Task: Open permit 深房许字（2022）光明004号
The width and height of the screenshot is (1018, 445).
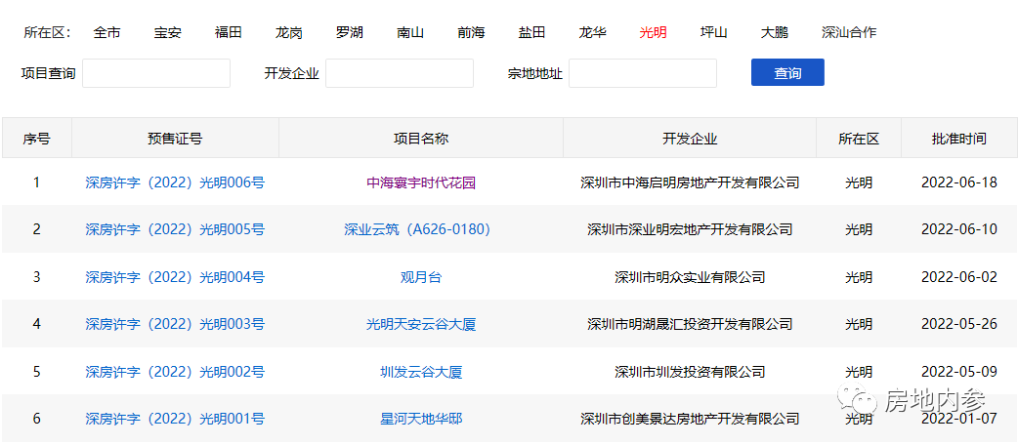Action: [175, 277]
